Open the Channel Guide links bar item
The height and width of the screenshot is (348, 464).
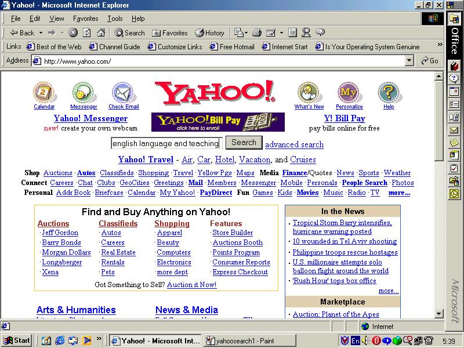coord(114,47)
